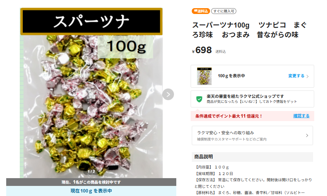
Task: Click the orange 送料込 shipping badge
Action: [x=201, y=11]
